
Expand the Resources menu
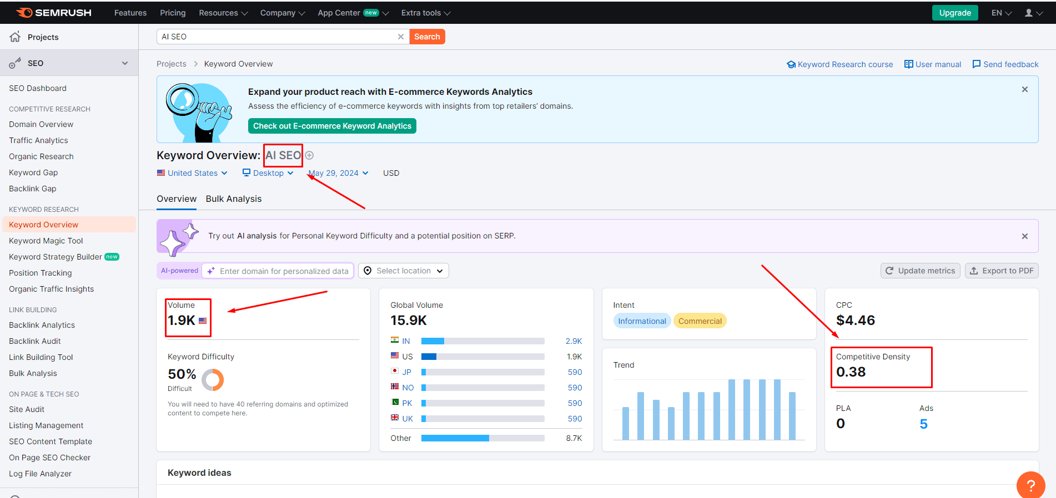pyautogui.click(x=223, y=13)
